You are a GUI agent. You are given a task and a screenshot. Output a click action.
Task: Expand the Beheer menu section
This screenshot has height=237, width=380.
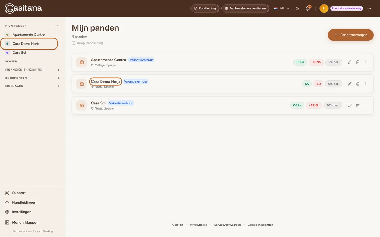click(32, 62)
